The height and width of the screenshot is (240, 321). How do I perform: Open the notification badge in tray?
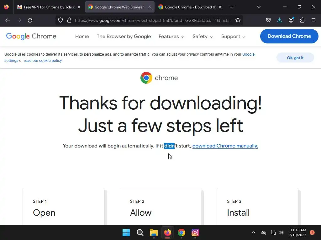[x=312, y=232]
